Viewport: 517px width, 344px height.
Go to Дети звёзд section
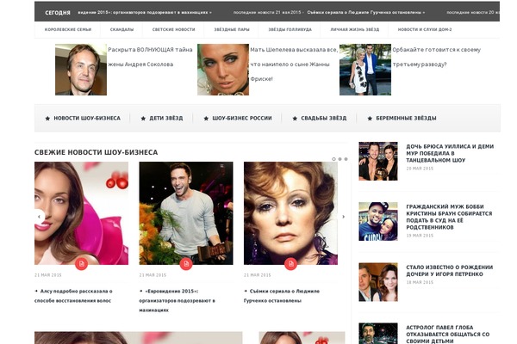pyautogui.click(x=166, y=118)
